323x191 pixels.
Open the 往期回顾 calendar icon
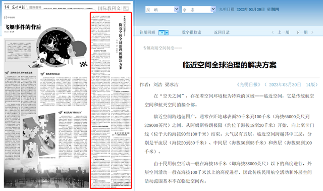[161, 32]
